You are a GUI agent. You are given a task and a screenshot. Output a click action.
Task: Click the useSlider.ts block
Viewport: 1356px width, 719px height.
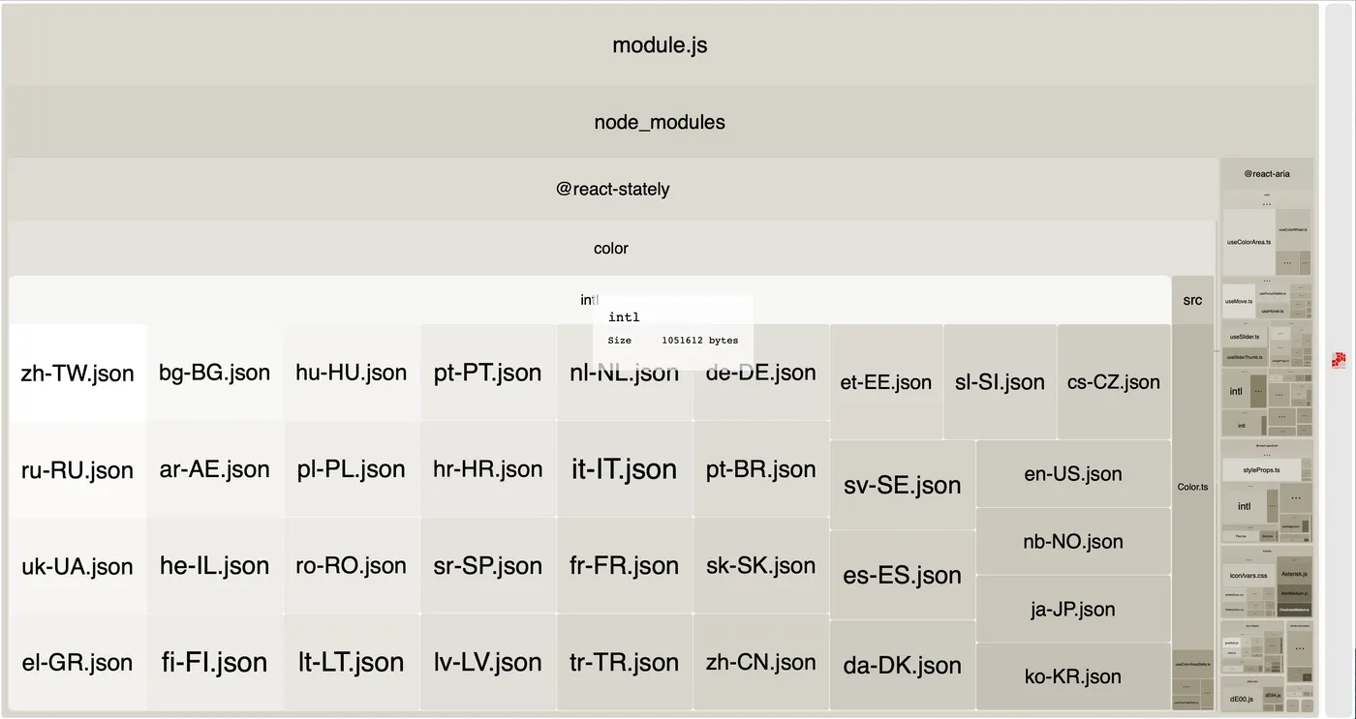coord(1244,337)
